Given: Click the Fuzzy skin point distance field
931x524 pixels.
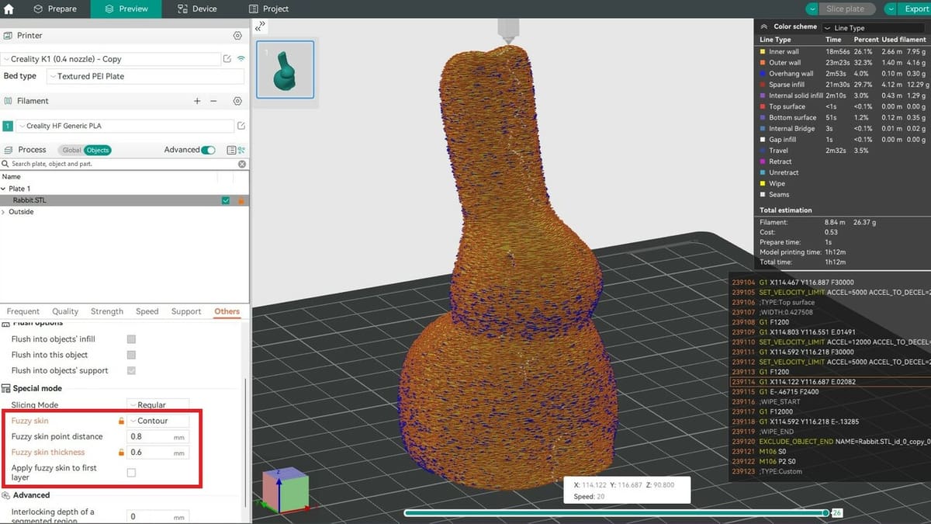Looking at the screenshot, I should [x=157, y=436].
